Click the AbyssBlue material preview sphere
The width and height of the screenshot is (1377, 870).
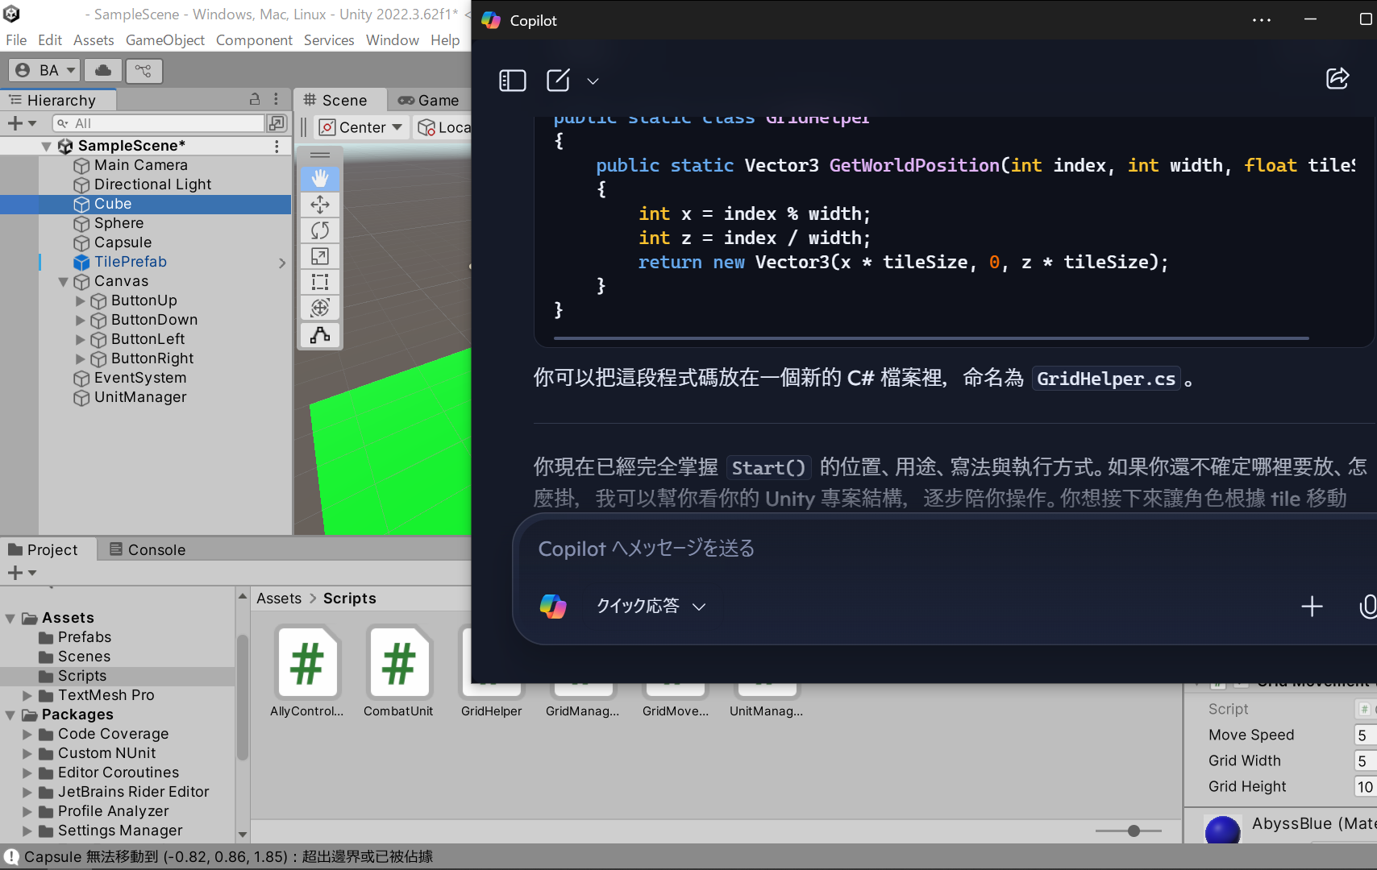1222,829
